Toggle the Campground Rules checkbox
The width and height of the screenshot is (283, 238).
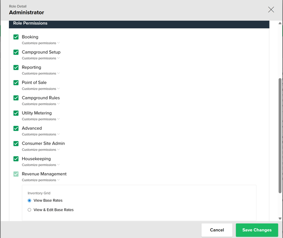tap(16, 98)
